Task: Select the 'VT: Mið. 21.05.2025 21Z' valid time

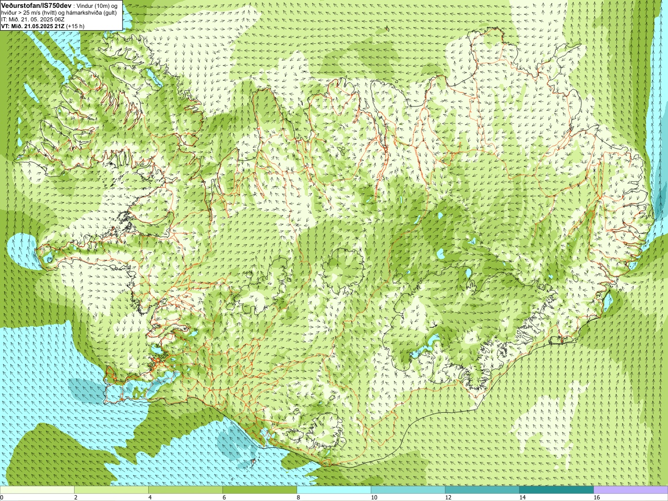Action: pos(32,26)
